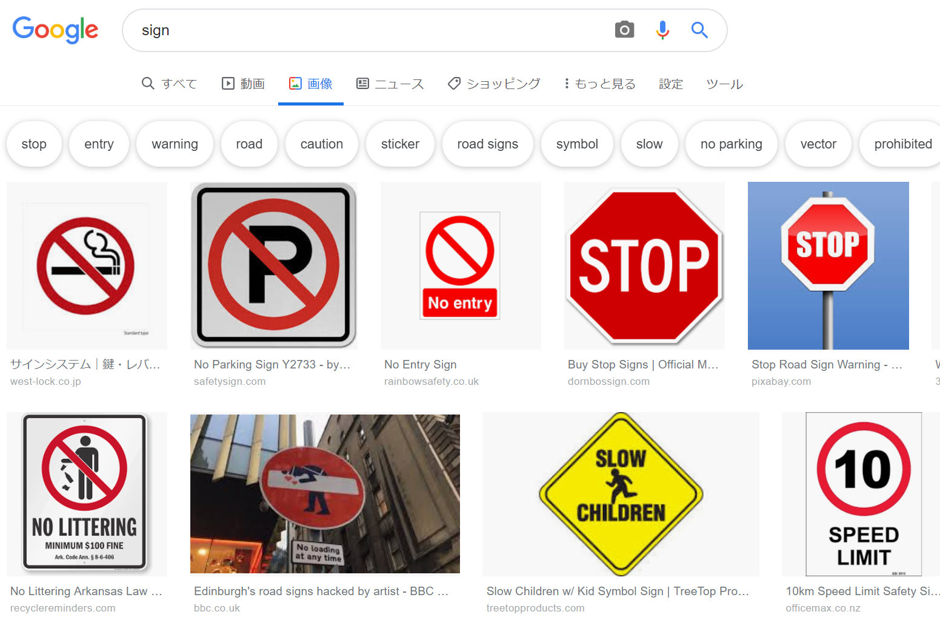Open 設定 (Settings) menu
This screenshot has height=623, width=940.
coord(671,84)
